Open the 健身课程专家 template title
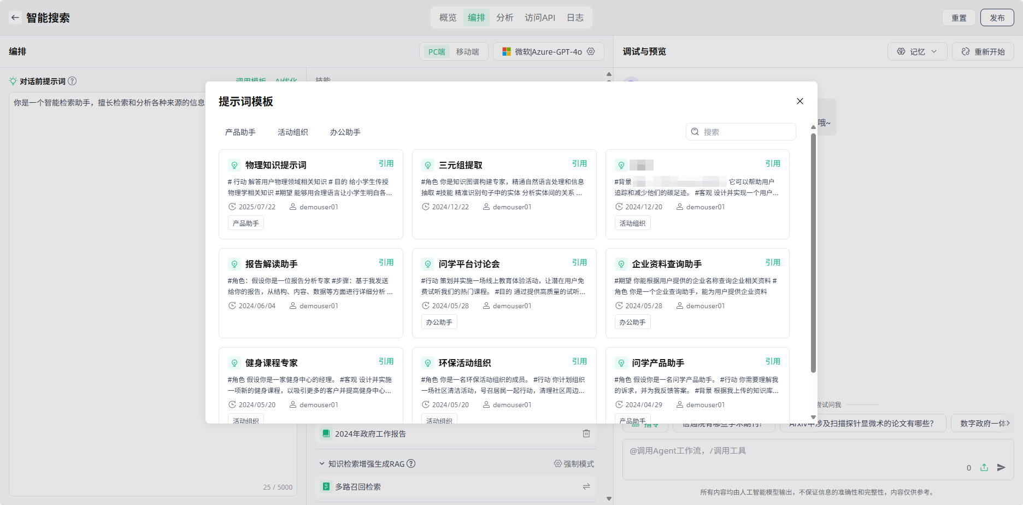 click(272, 363)
